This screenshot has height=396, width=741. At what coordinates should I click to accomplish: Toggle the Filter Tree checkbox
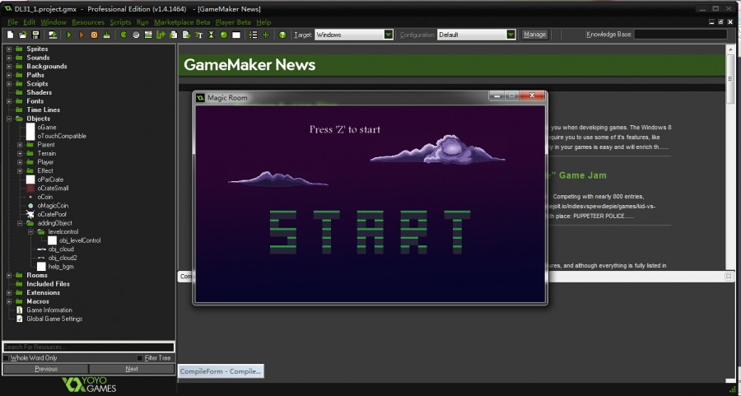(x=139, y=358)
